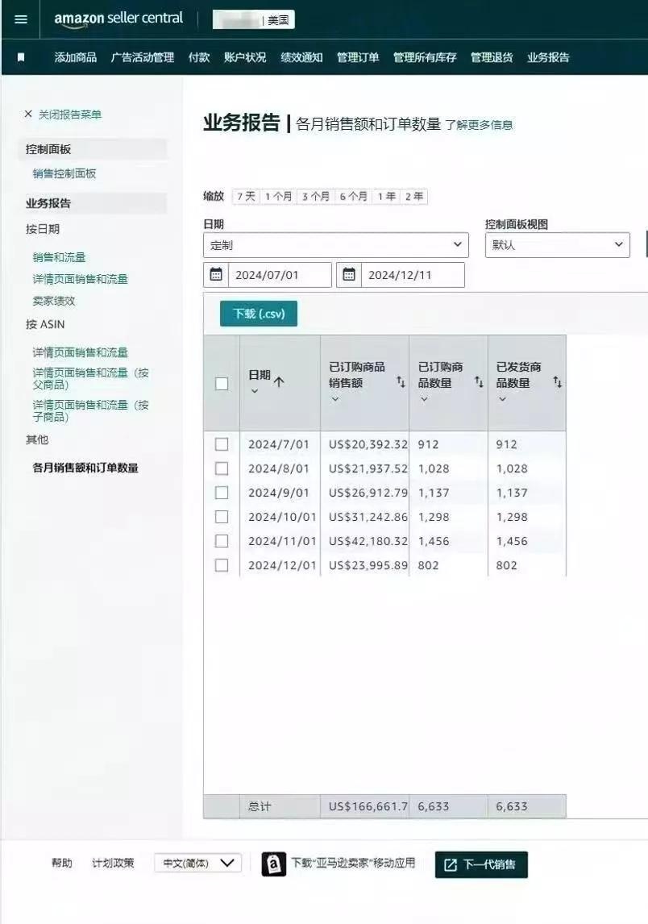
Task: Click 下载"亚马逊卖家"移动应用 link
Action: tap(354, 863)
